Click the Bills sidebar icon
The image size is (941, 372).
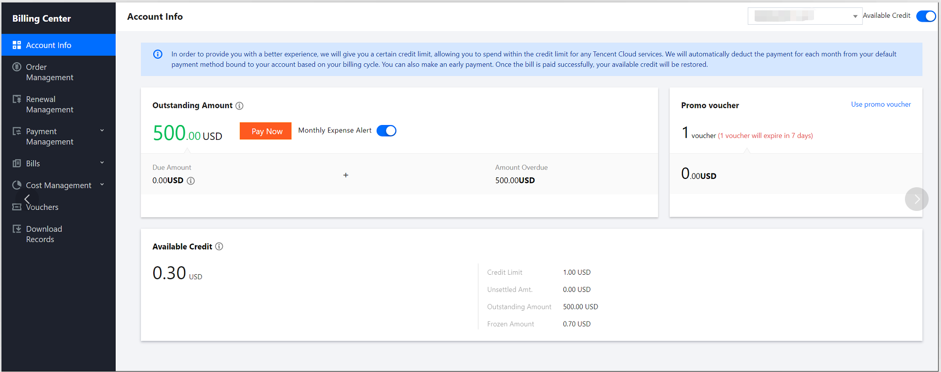pyautogui.click(x=17, y=163)
